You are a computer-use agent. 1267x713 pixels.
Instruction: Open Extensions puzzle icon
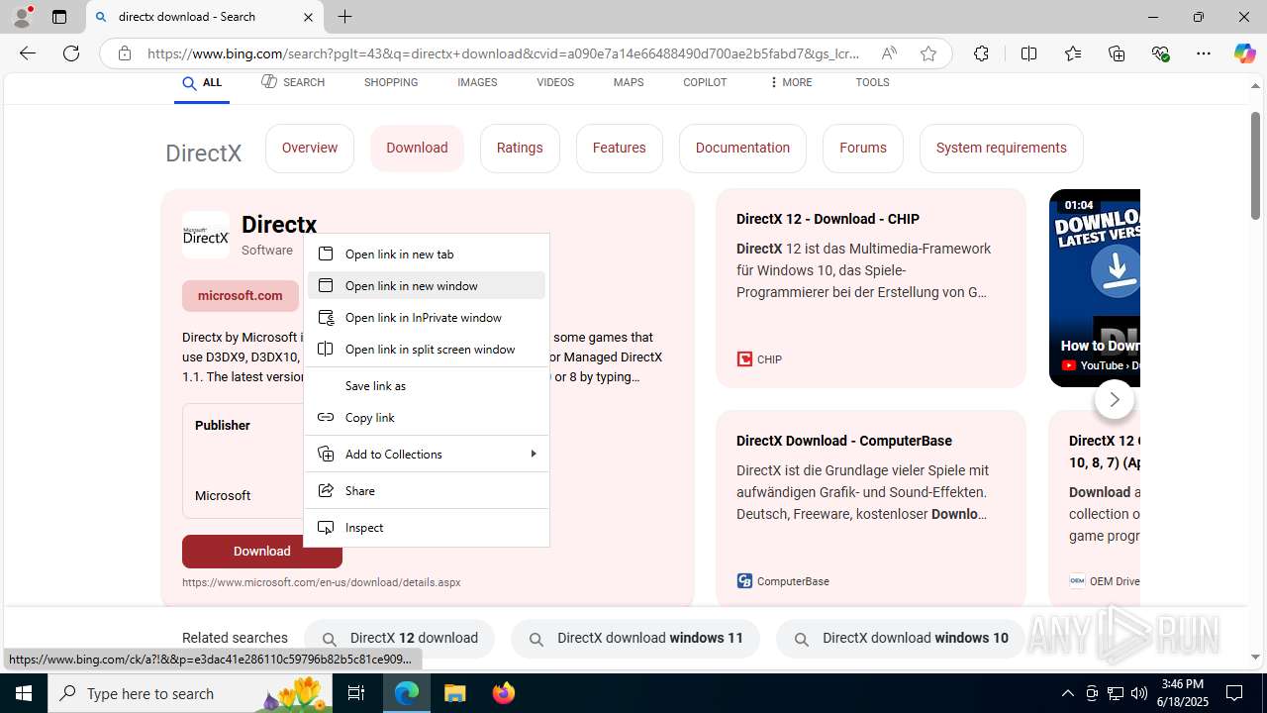[981, 53]
